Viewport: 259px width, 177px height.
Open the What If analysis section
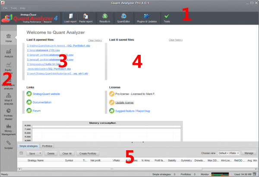point(9,99)
